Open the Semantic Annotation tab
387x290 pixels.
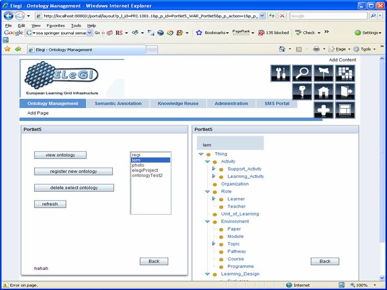click(x=118, y=104)
